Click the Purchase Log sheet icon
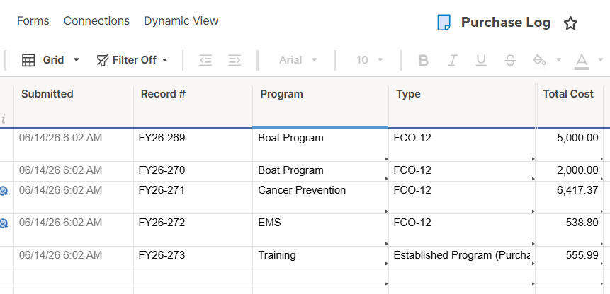610x294 pixels. point(444,23)
